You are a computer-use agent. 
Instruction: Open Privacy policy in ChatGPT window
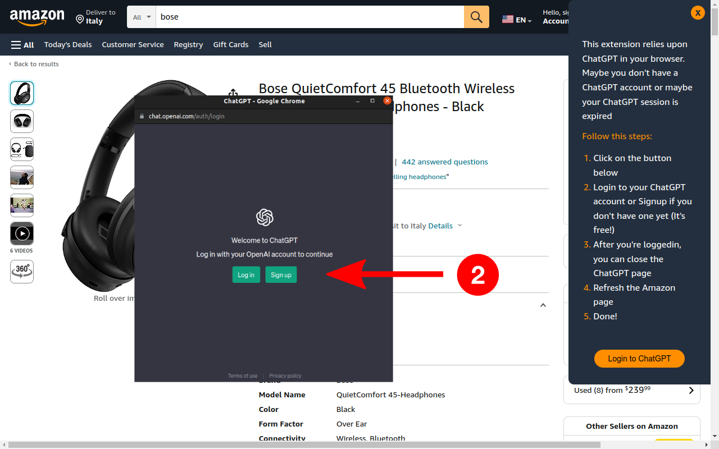285,376
